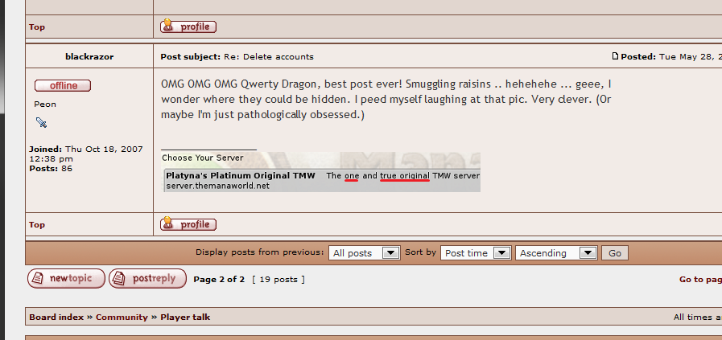Open the Community breadcrumb link

tap(122, 317)
